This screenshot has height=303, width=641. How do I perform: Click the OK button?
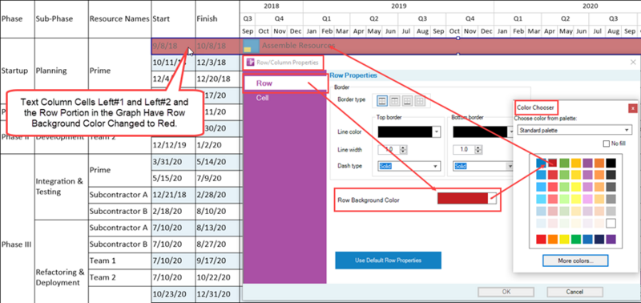[506, 292]
